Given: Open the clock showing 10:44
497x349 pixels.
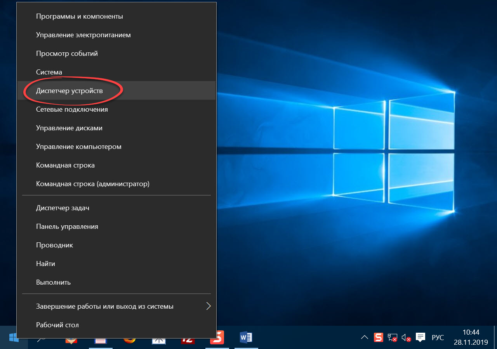Looking at the screenshot, I should click(x=471, y=337).
